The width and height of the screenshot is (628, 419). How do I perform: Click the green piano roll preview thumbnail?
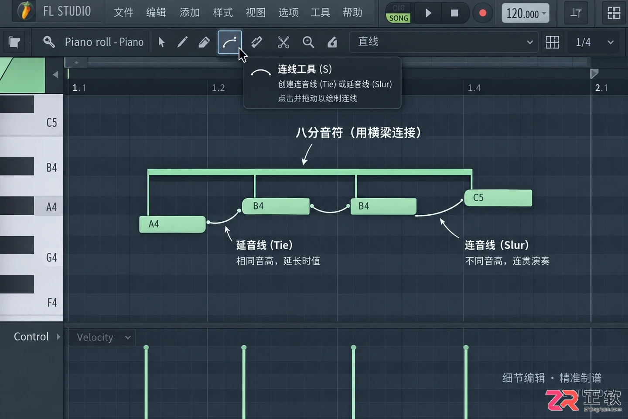[22, 75]
